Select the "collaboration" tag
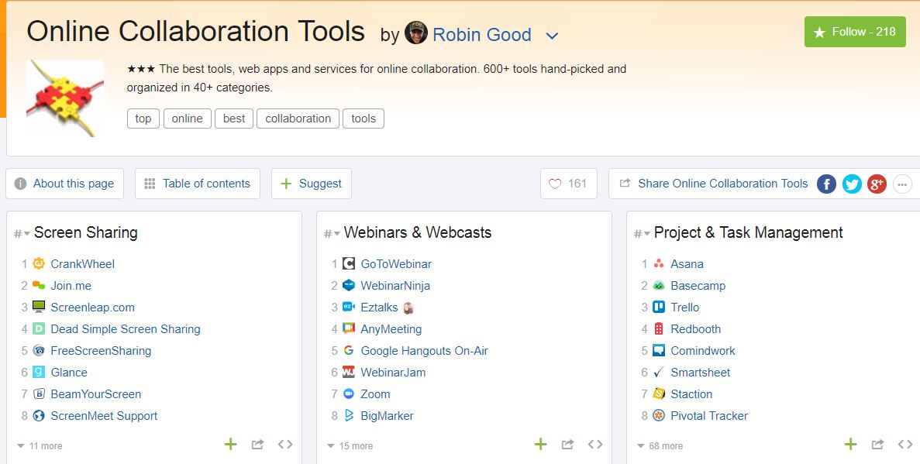The height and width of the screenshot is (464, 920). [298, 119]
